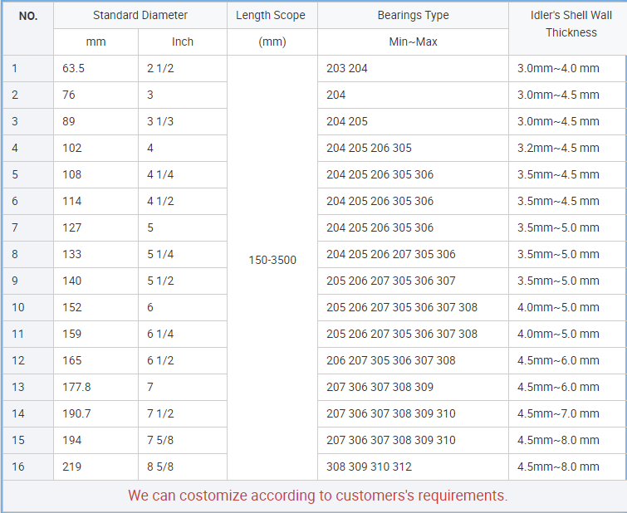
Task: Click the Length Scope column header
Action: pos(271,16)
